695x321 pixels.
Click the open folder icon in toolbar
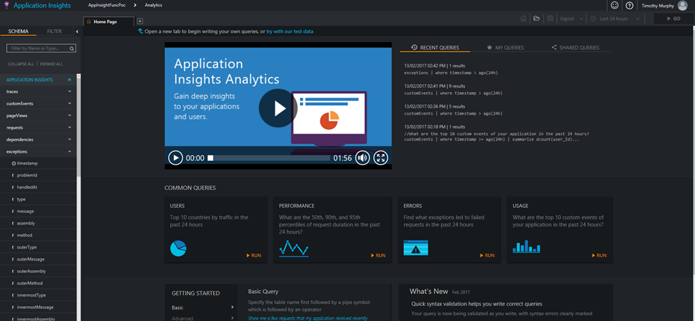coord(536,19)
